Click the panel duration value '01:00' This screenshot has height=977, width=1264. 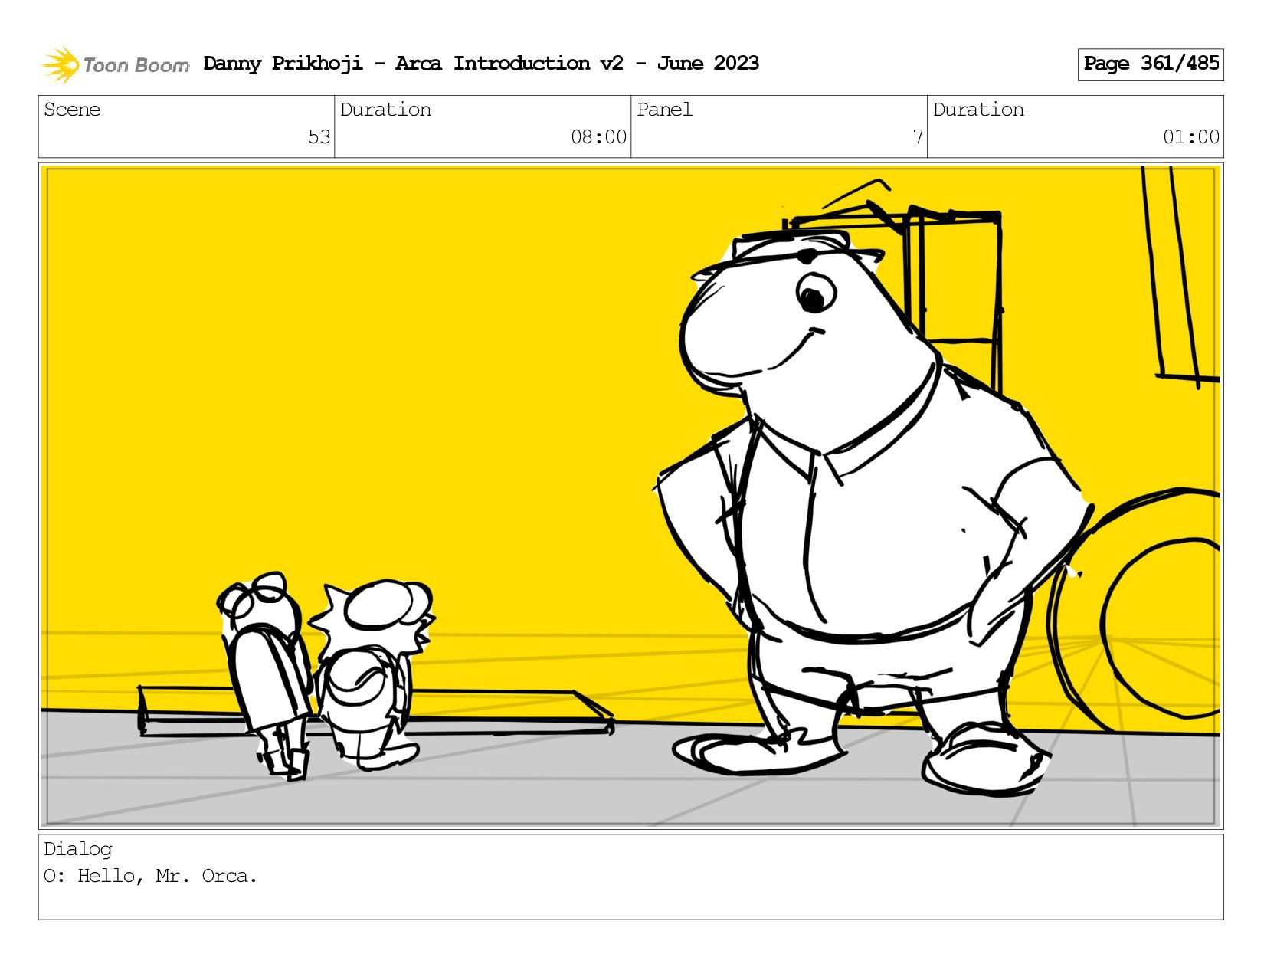1191,137
